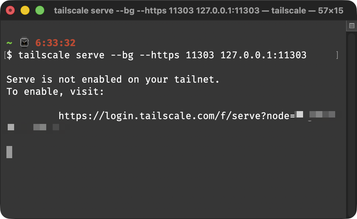
Task: Click the green zoom traffic light icon
Action: tap(40, 10)
